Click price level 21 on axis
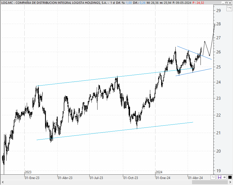Viewport: 233px width, 185px height. pyautogui.click(x=219, y=133)
